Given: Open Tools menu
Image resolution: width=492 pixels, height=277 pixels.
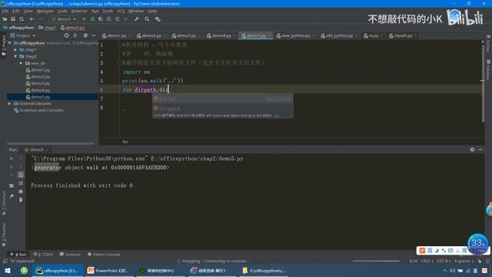Looking at the screenshot, I should [x=108, y=11].
